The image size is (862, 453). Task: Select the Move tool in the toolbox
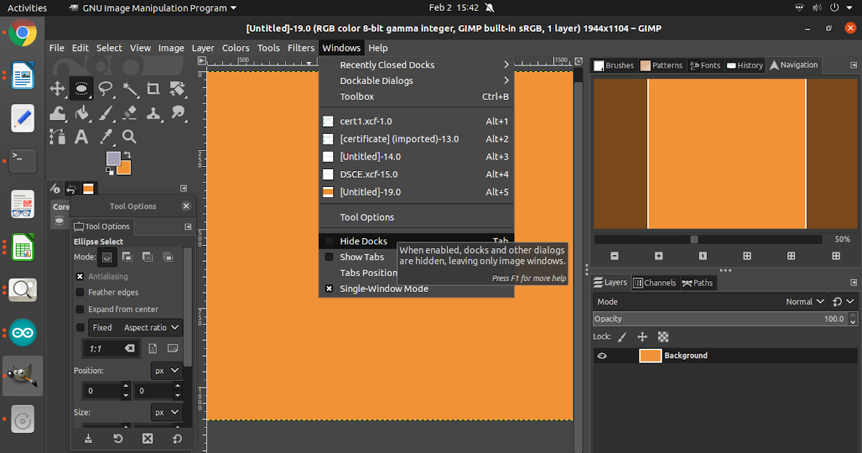coord(57,88)
